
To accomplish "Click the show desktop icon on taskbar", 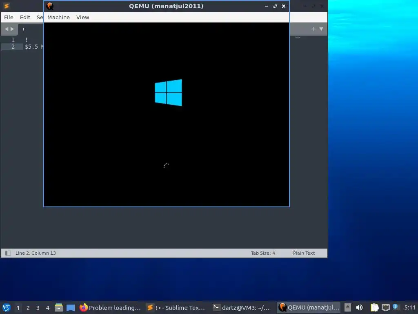I will [x=71, y=308].
